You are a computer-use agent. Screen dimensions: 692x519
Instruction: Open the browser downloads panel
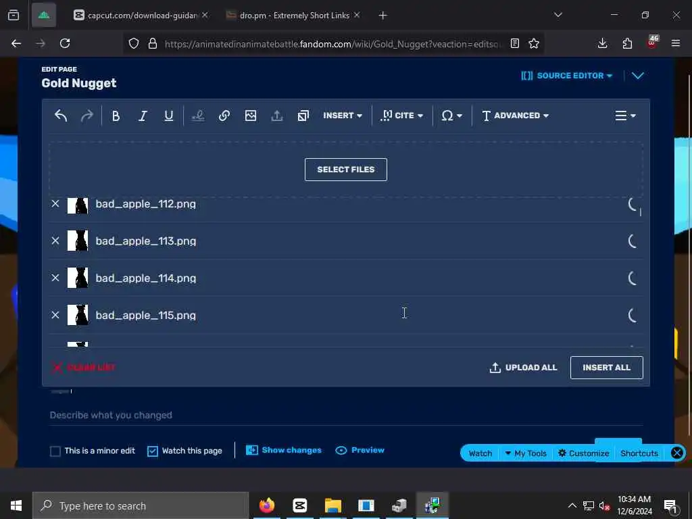coord(602,43)
